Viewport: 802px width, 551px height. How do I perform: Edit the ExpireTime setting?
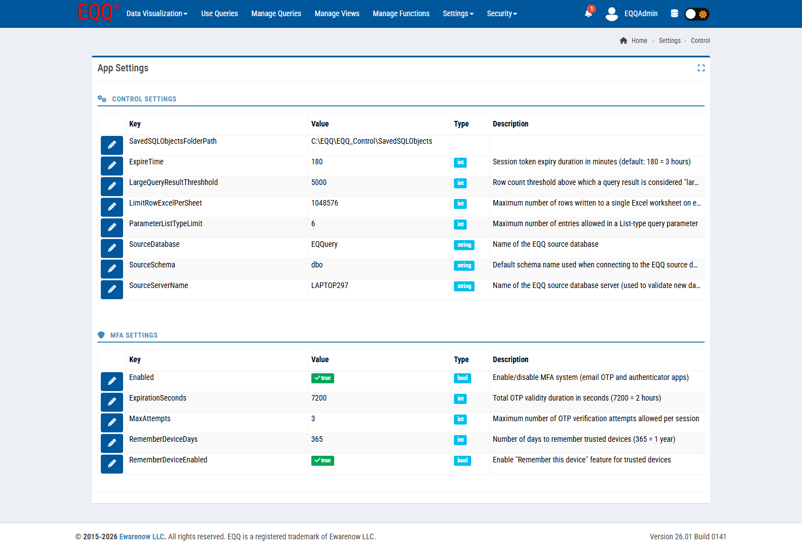point(112,165)
